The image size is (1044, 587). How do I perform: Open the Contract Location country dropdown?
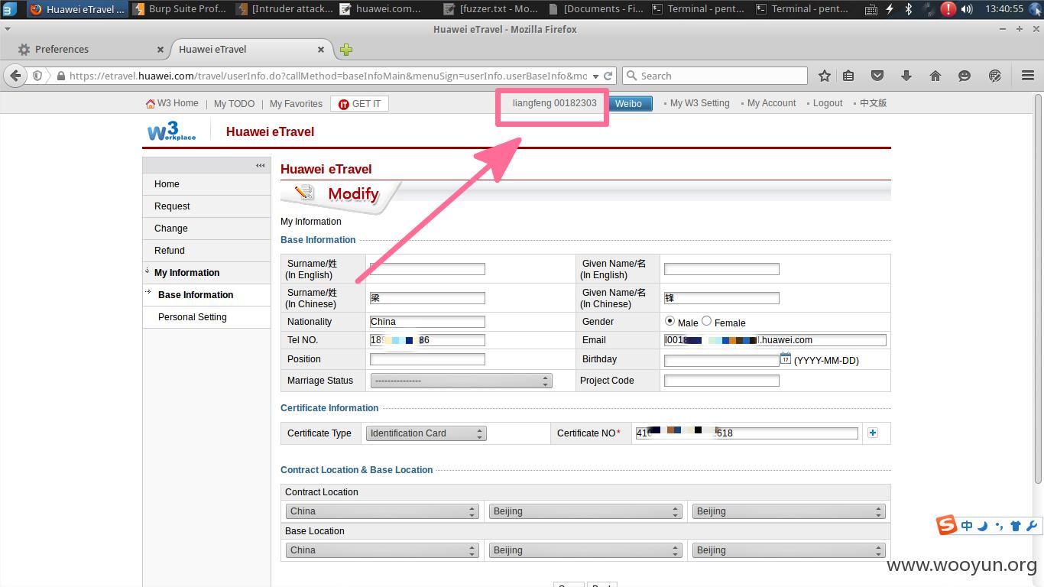pos(382,511)
